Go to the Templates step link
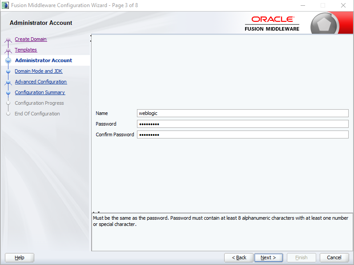 tap(26, 50)
